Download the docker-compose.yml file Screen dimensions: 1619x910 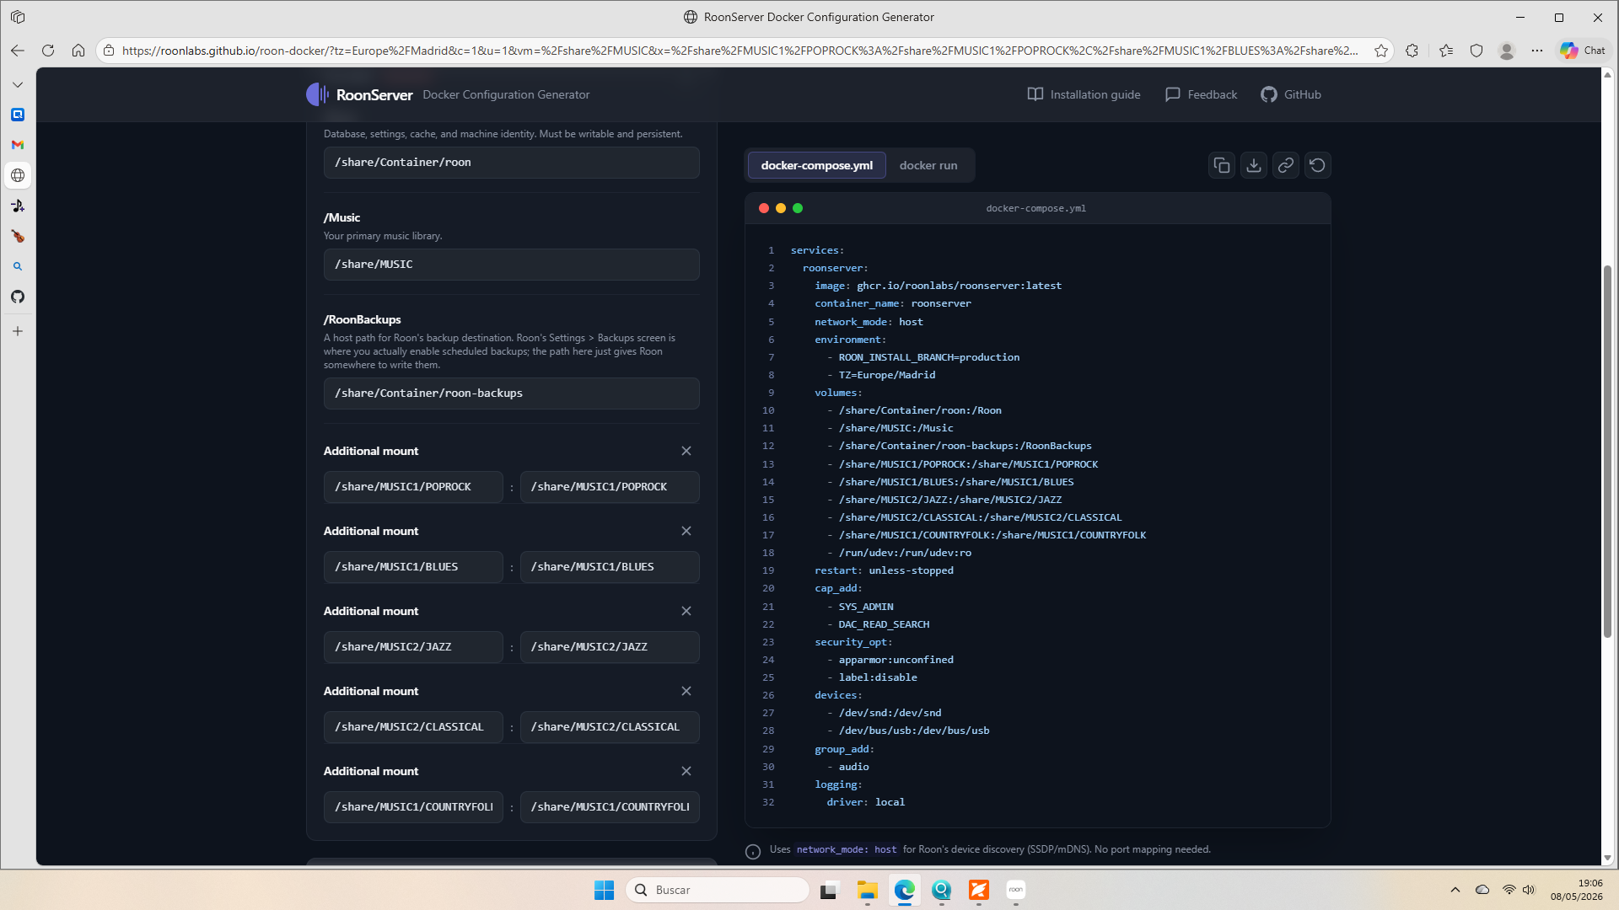pos(1254,165)
